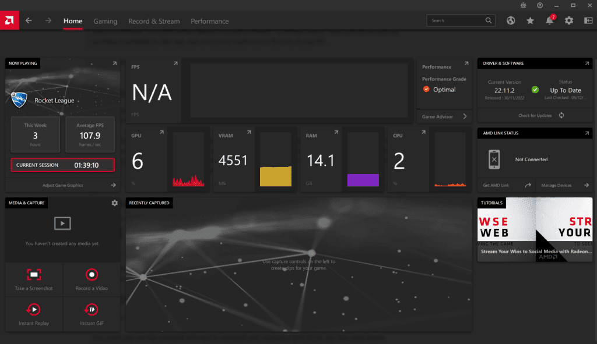The image size is (597, 344).
Task: Select the Not Connected status text
Action: coord(531,159)
